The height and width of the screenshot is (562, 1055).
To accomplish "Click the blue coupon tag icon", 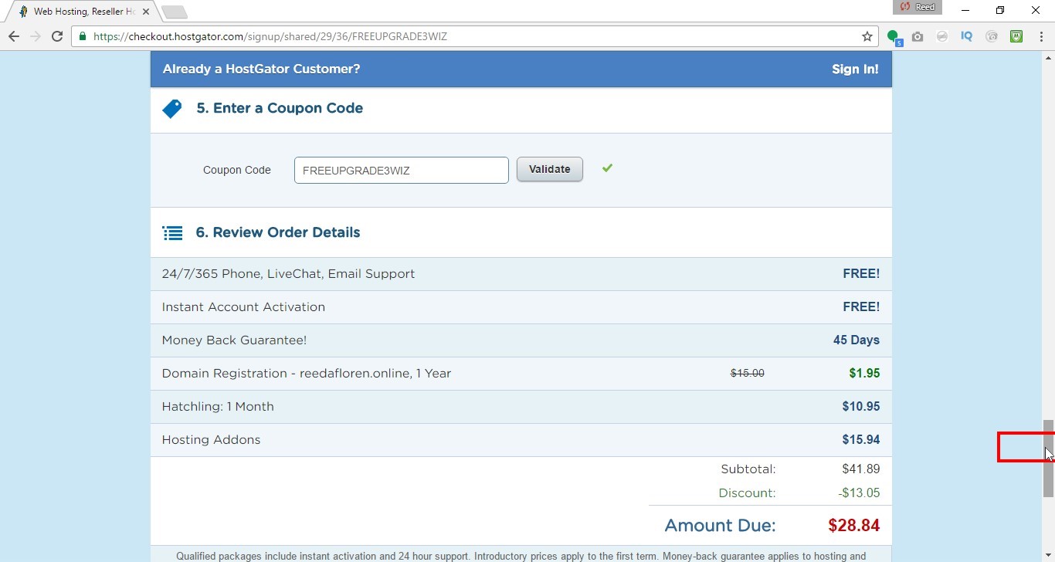I will [x=172, y=109].
